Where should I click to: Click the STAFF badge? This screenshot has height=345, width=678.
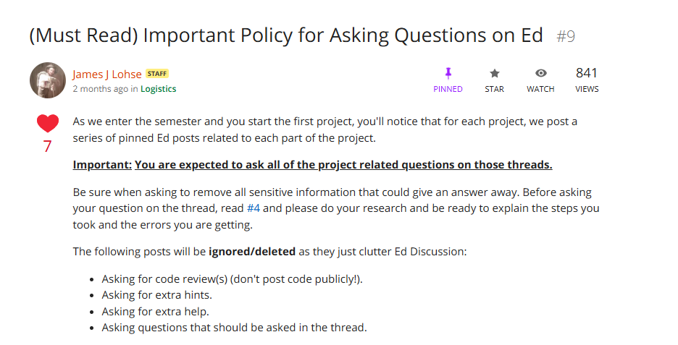coord(157,74)
